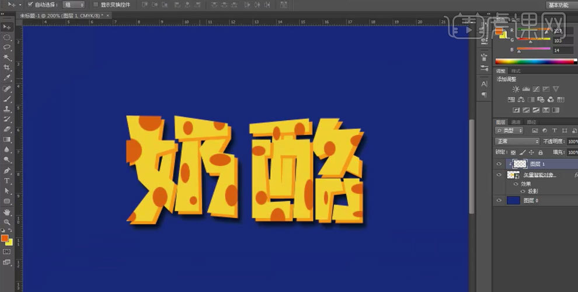Click the background color swatch in toolbox
Image resolution: width=578 pixels, height=292 pixels.
(9, 242)
